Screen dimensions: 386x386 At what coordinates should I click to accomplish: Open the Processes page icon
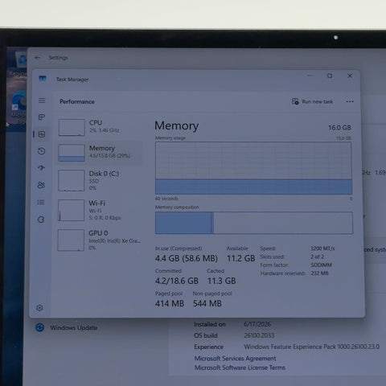(x=42, y=117)
